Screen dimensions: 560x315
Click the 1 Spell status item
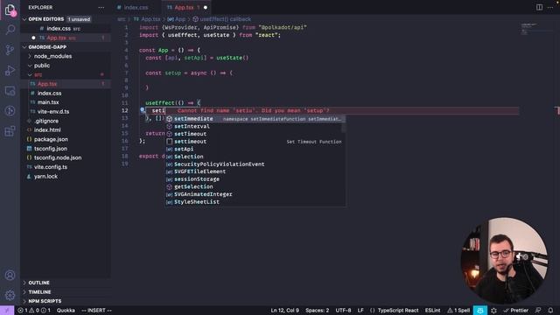(458, 311)
